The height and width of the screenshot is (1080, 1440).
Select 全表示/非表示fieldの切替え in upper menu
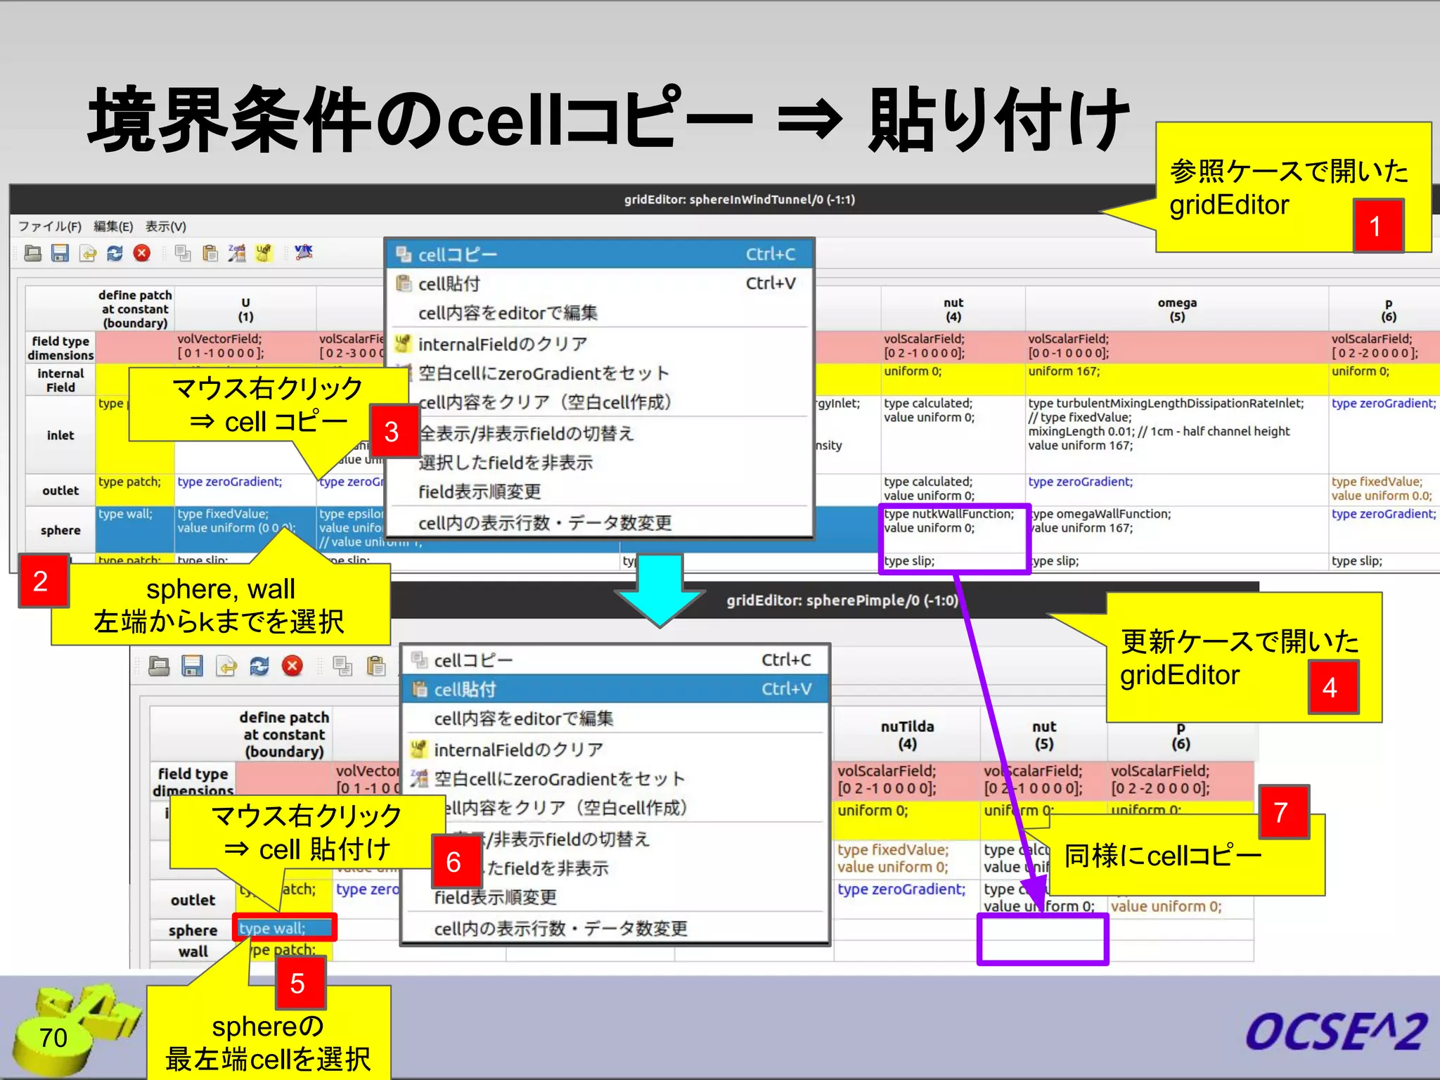pos(599,433)
